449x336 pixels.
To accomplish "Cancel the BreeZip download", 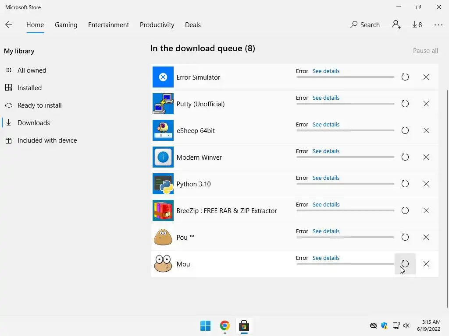I will click(x=426, y=210).
